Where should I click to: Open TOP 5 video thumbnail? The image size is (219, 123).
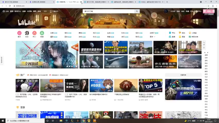pyautogui.click(x=151, y=86)
